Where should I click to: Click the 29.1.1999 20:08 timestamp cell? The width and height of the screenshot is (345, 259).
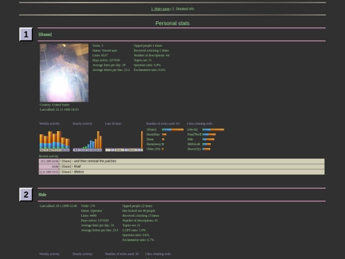[x=49, y=161]
